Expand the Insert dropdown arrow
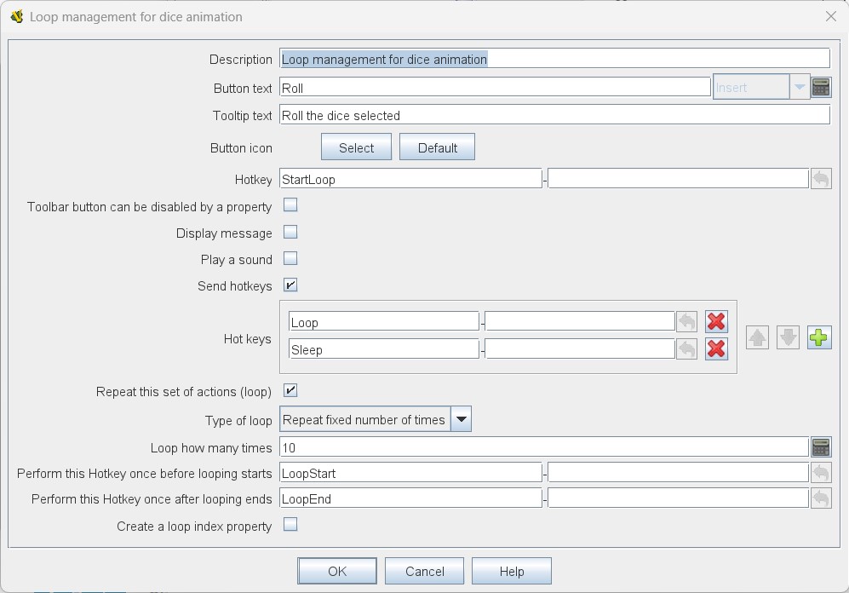 click(x=800, y=87)
